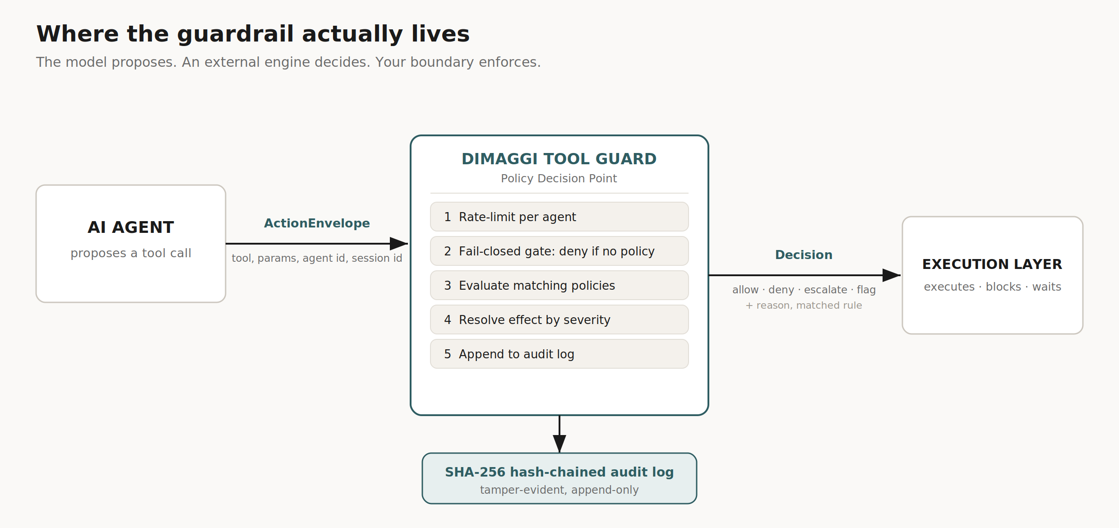
Task: Open the SHA-256 hash-chained audit log box
Action: pos(559,478)
